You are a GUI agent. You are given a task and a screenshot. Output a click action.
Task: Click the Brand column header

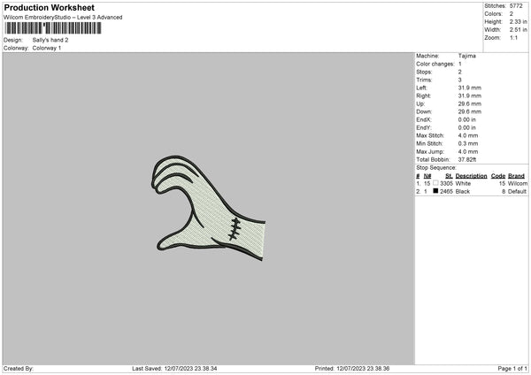coord(516,176)
